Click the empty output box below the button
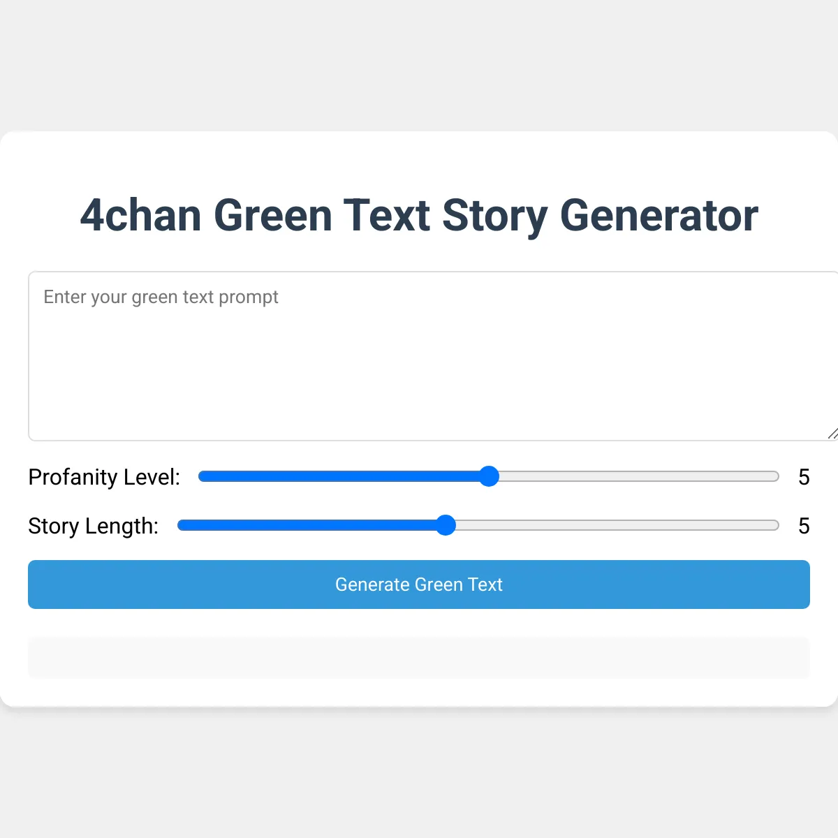838x838 pixels. (419, 657)
